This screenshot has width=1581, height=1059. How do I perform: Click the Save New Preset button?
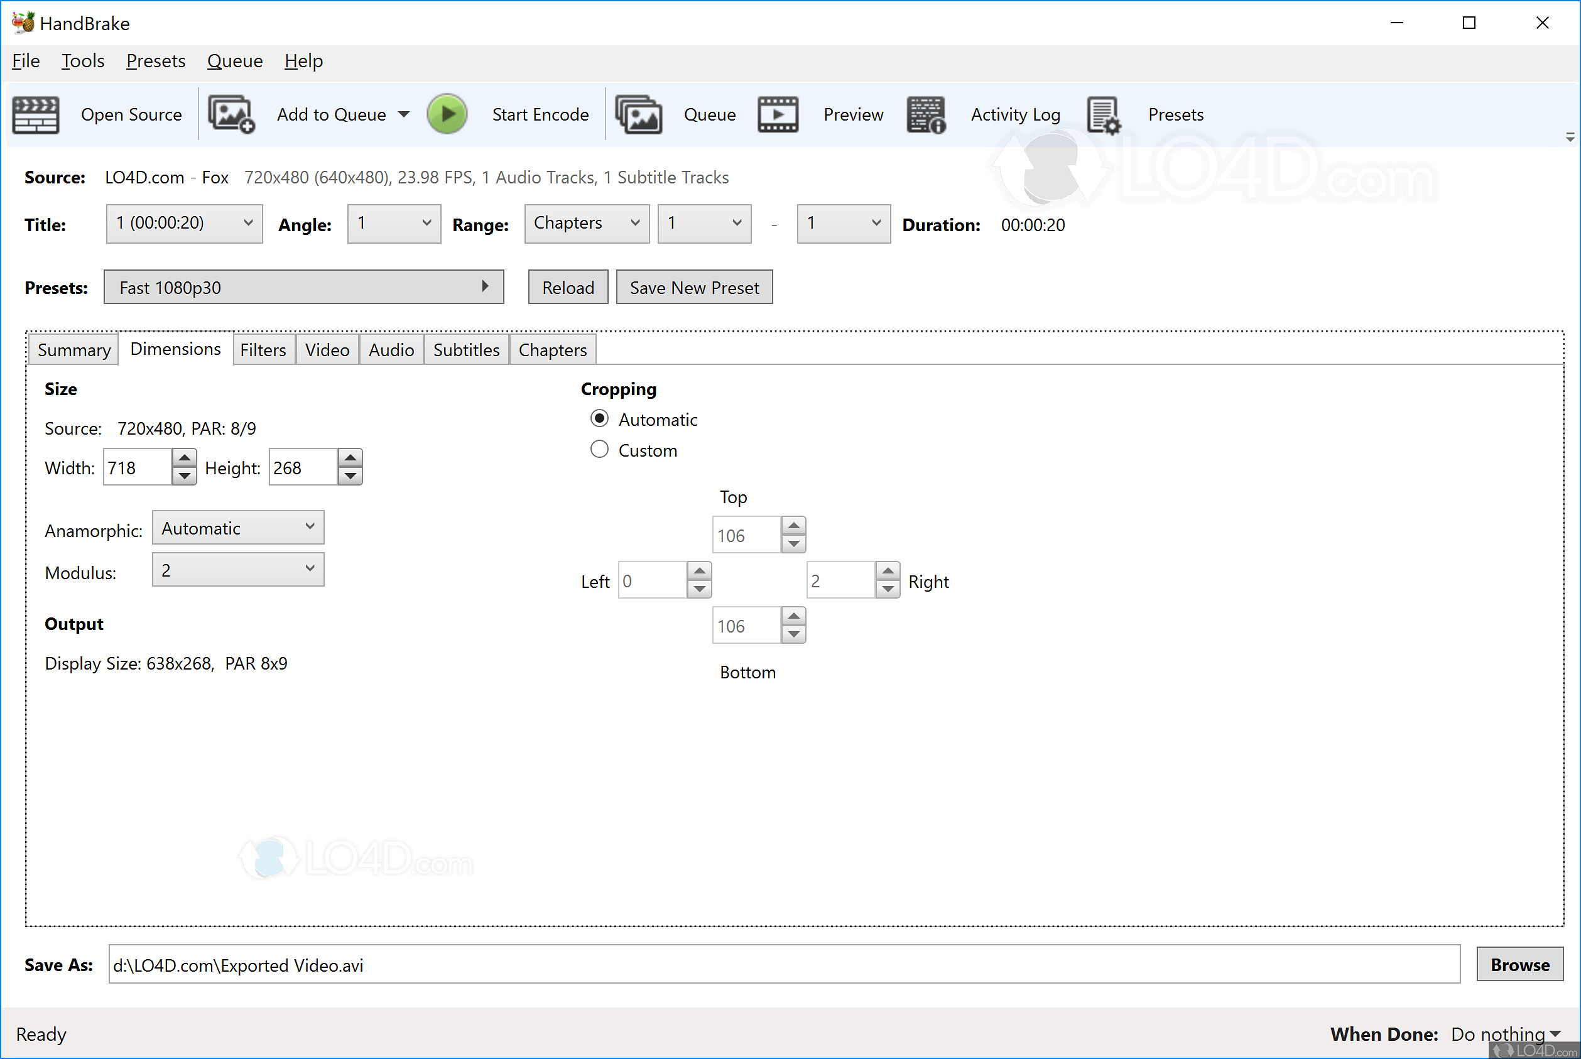(x=693, y=287)
